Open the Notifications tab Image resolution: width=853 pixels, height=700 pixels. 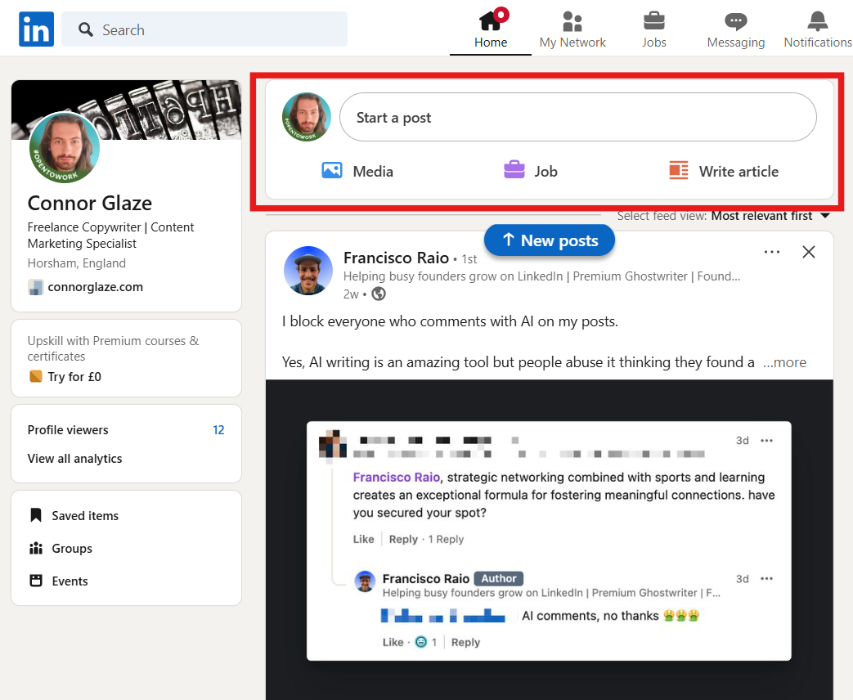pyautogui.click(x=818, y=30)
